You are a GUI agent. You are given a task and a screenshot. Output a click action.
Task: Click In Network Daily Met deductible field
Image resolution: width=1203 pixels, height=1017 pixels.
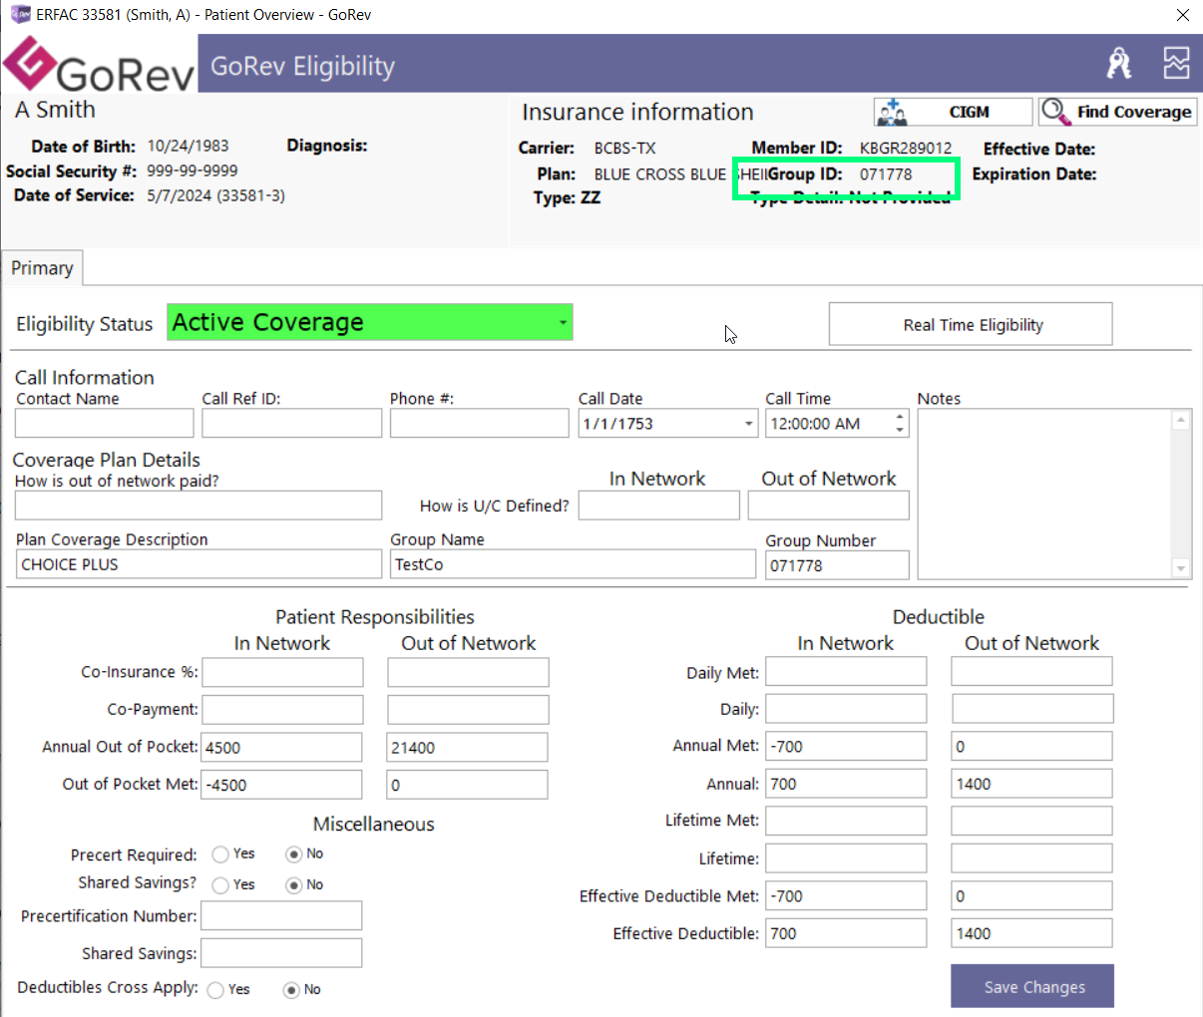point(846,671)
